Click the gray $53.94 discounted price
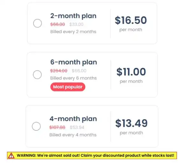Image resolution: width=183 pixels, height=163 pixels. coord(77,127)
